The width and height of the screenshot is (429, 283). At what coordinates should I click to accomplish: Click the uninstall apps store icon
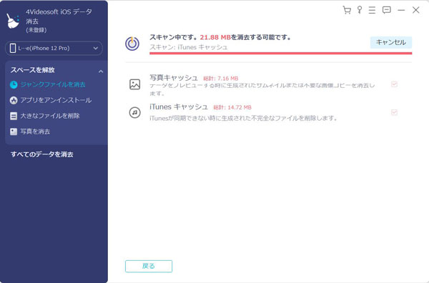pos(14,100)
